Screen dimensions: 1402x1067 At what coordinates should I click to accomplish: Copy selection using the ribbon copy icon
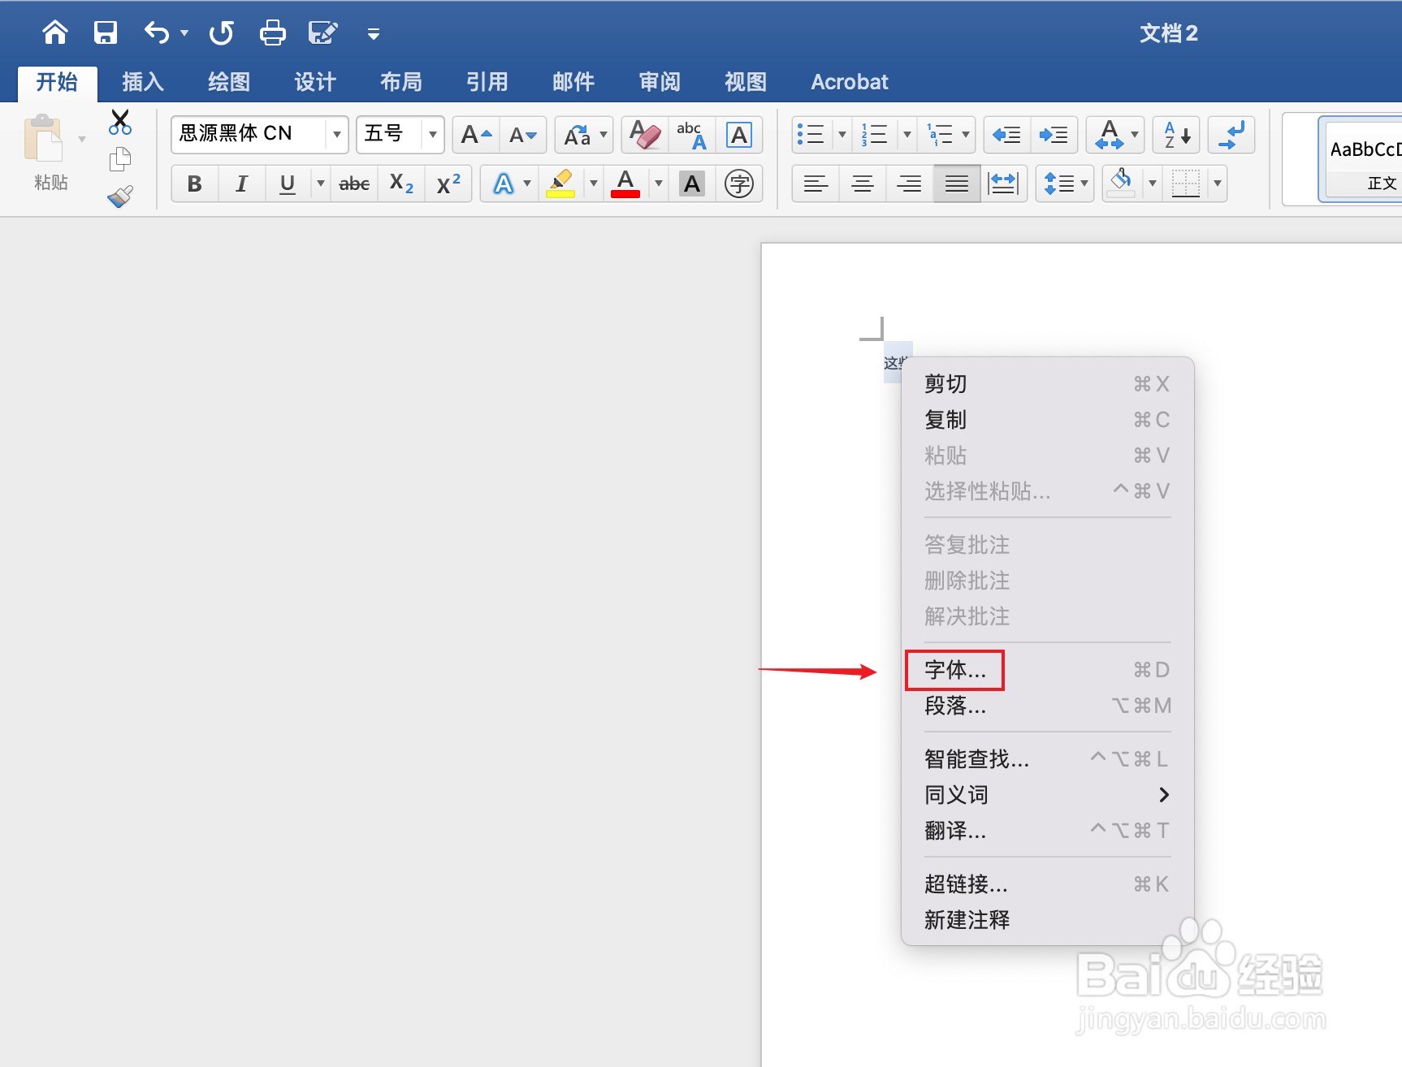pyautogui.click(x=120, y=159)
